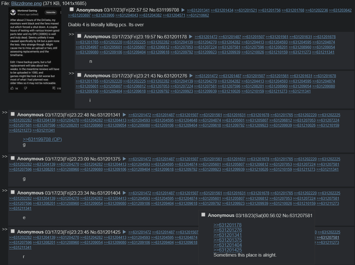
Task: Open backlink >>631204997 on post No.631201178
Action: pyautogui.click(x=87, y=47)
